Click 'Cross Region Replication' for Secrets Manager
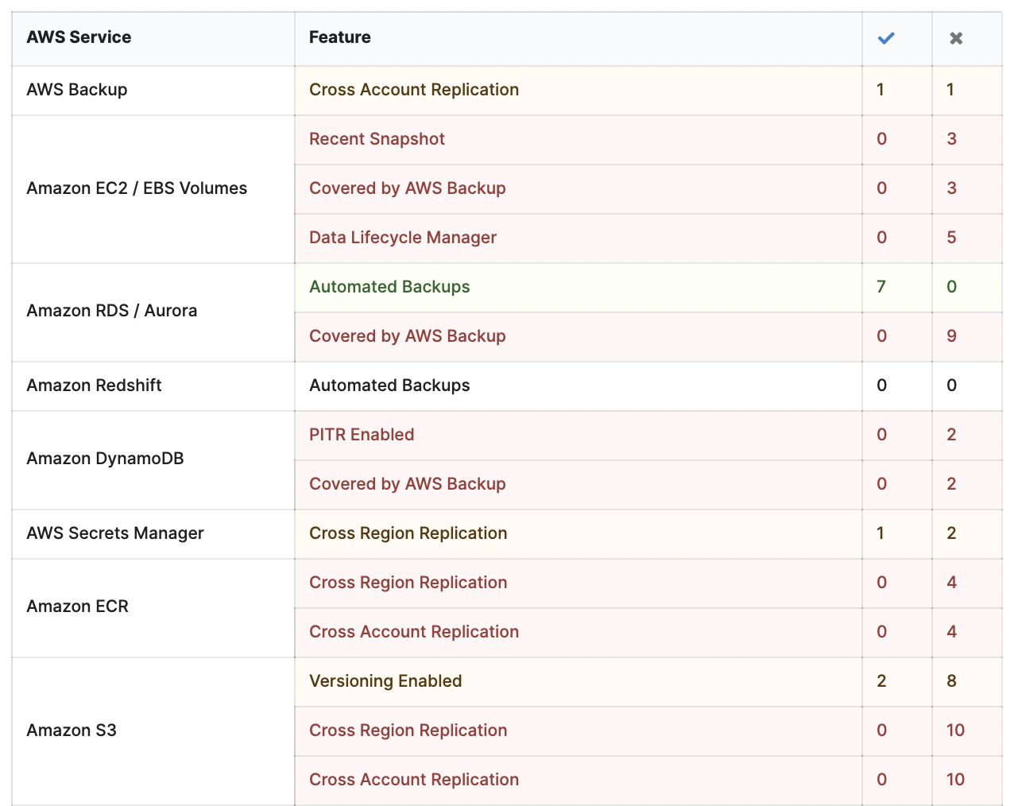The height and width of the screenshot is (806, 1014). (408, 533)
